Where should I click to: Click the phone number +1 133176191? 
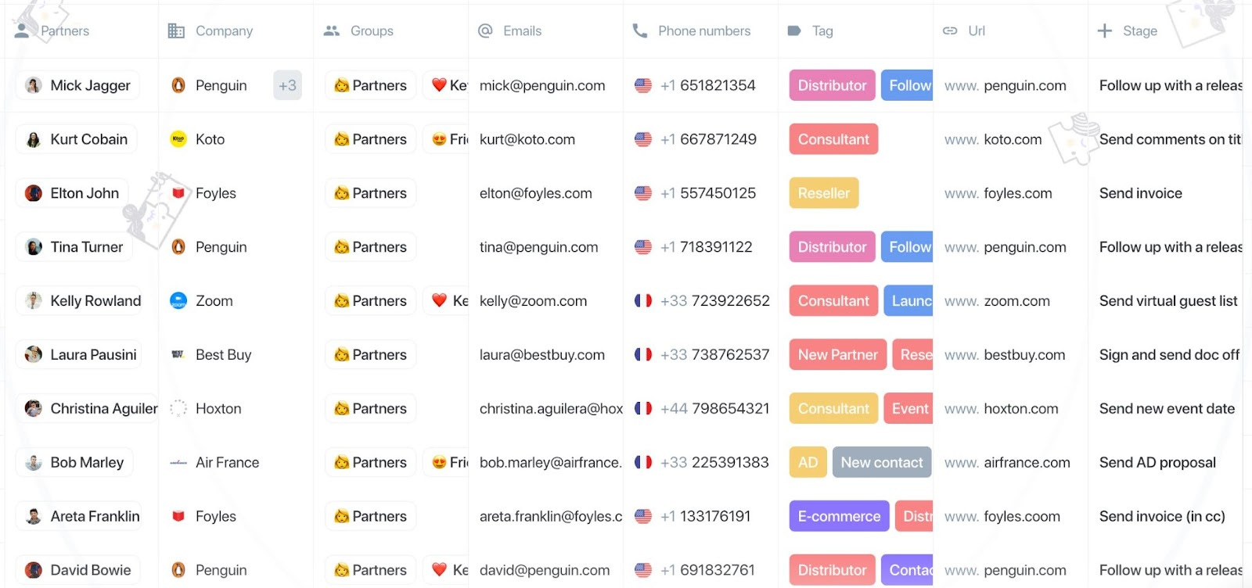(705, 516)
